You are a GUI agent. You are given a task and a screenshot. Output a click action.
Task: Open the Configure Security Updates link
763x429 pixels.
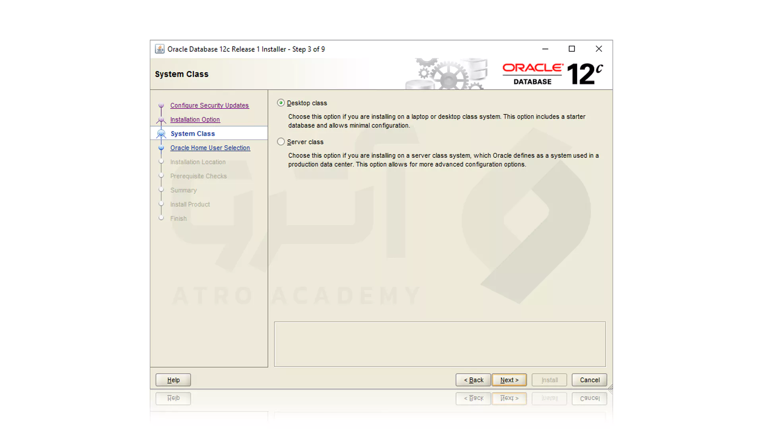[x=209, y=105]
